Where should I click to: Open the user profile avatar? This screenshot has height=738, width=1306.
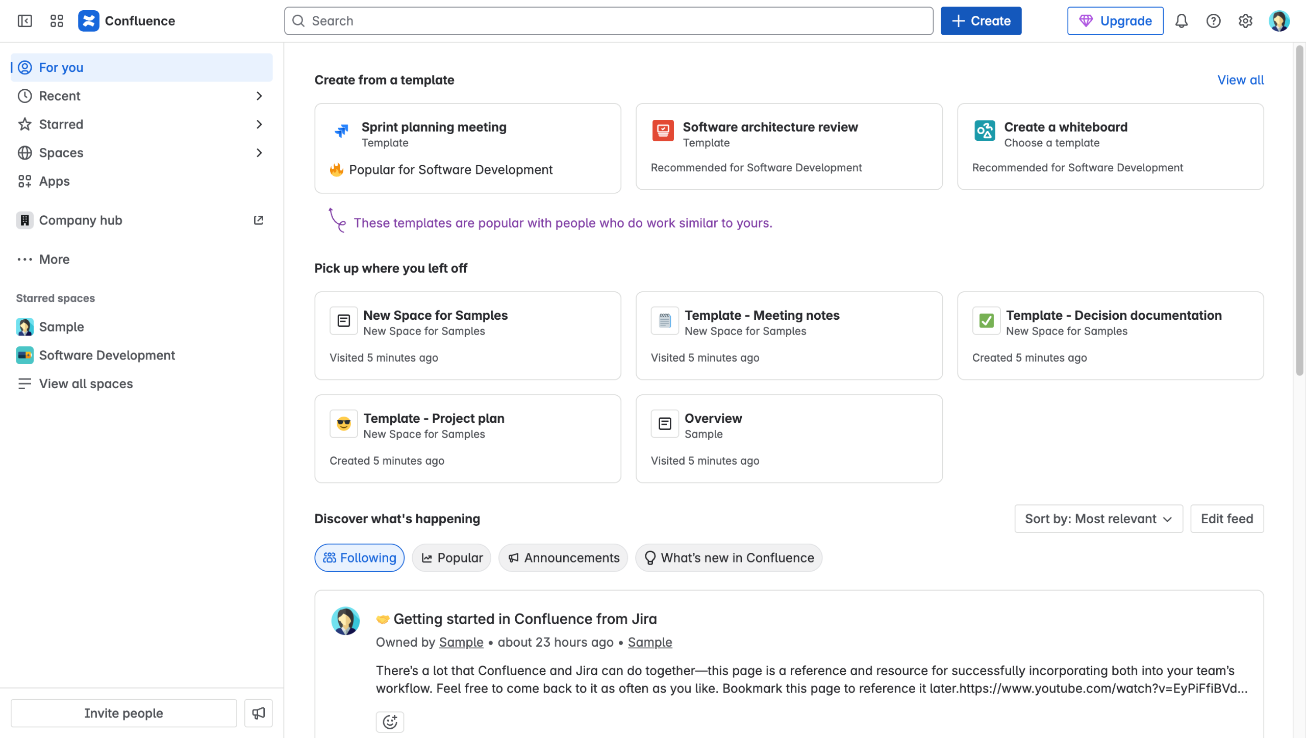point(1279,21)
